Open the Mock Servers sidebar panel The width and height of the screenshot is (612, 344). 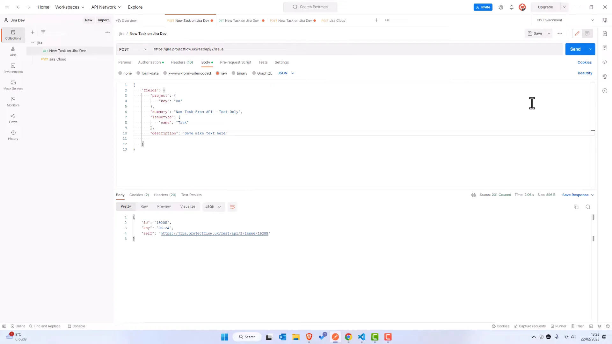point(13,85)
